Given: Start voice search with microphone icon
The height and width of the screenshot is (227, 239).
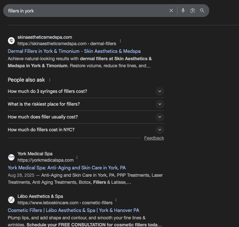Looking at the screenshot, I should 183,11.
